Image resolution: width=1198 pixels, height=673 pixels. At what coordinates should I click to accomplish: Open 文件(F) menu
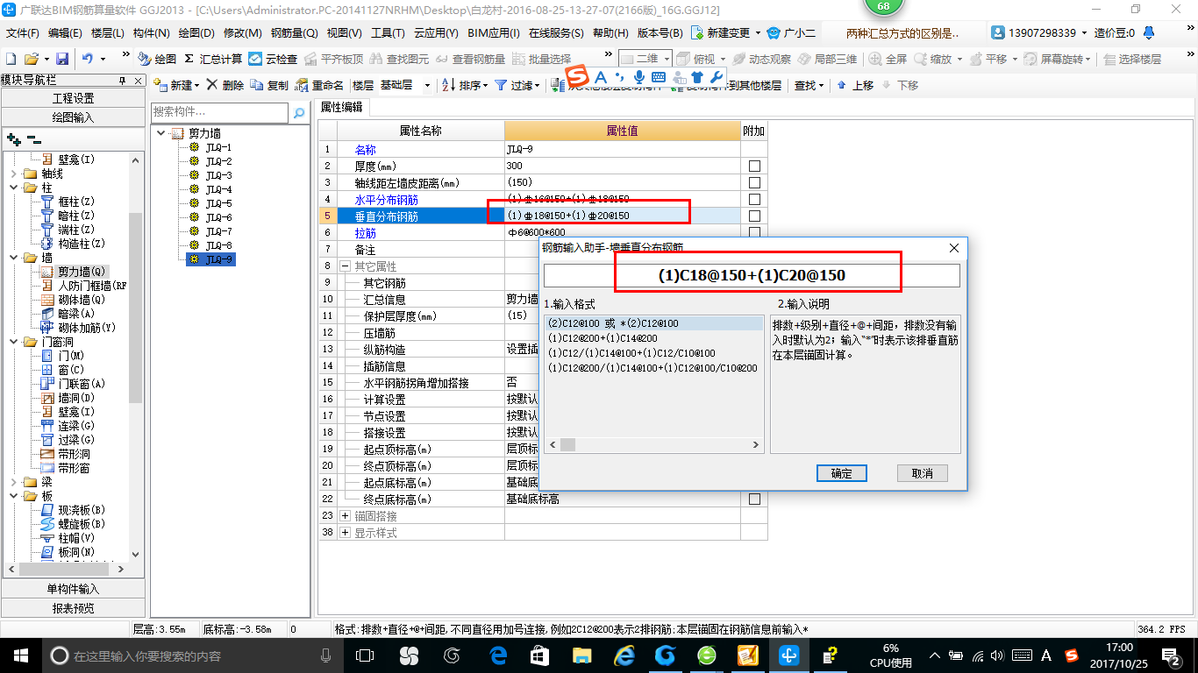point(23,33)
